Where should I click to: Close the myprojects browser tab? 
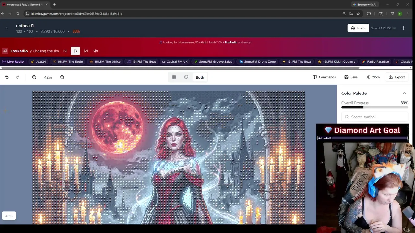tap(47, 5)
